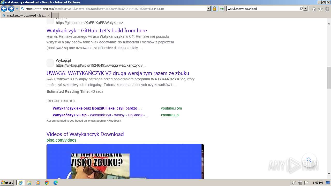Launch Google Chrome from taskbar

click(x=47, y=183)
